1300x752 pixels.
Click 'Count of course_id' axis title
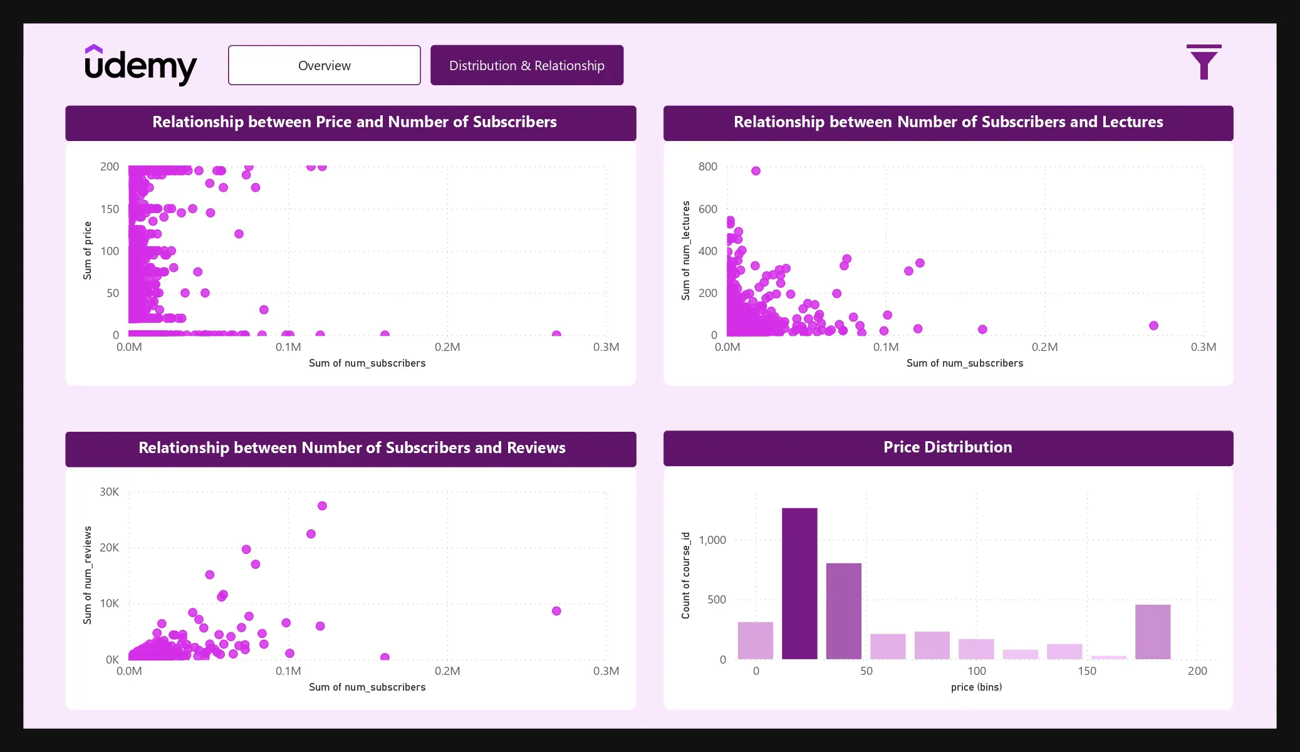(686, 575)
